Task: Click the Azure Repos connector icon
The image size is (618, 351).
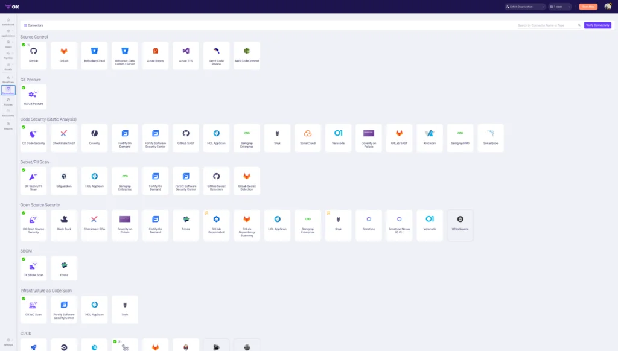Action: pyautogui.click(x=155, y=51)
